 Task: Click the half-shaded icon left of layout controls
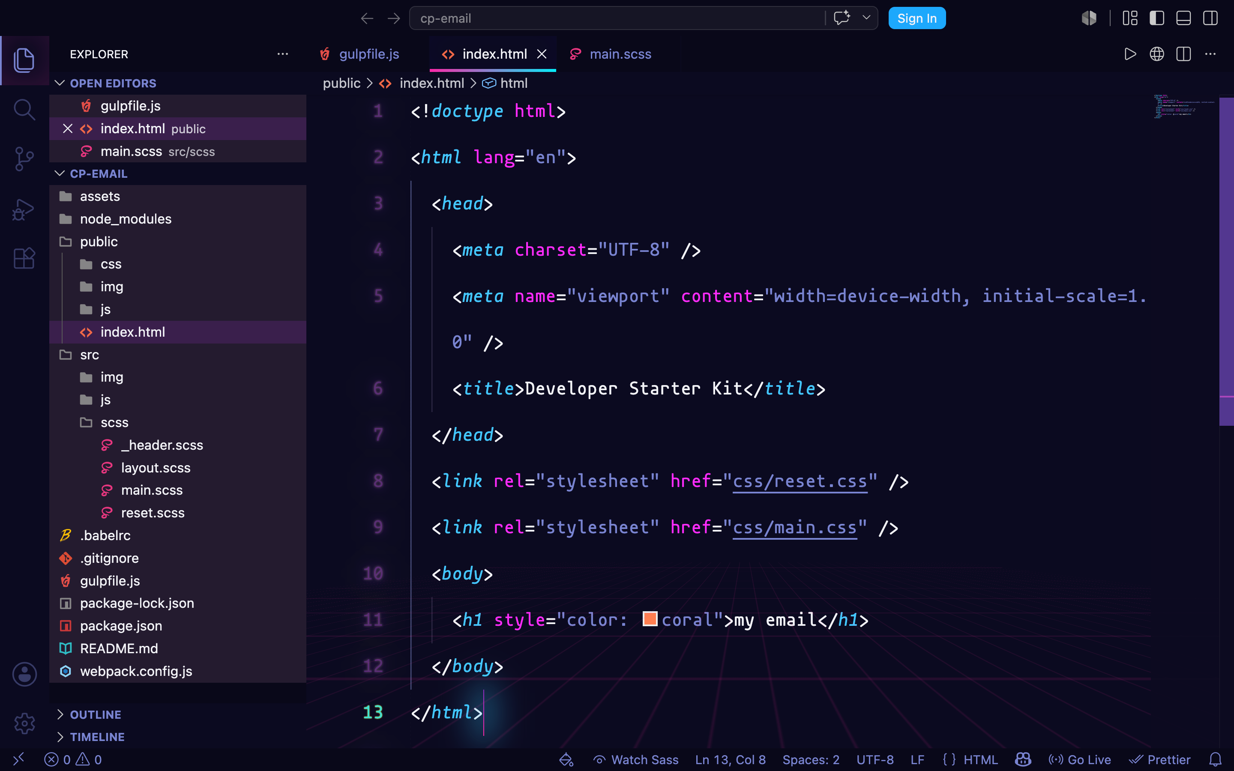pos(1089,18)
